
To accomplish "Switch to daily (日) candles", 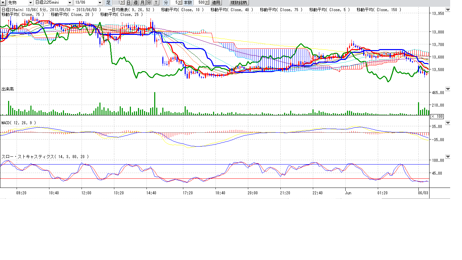I will tap(129, 2).
